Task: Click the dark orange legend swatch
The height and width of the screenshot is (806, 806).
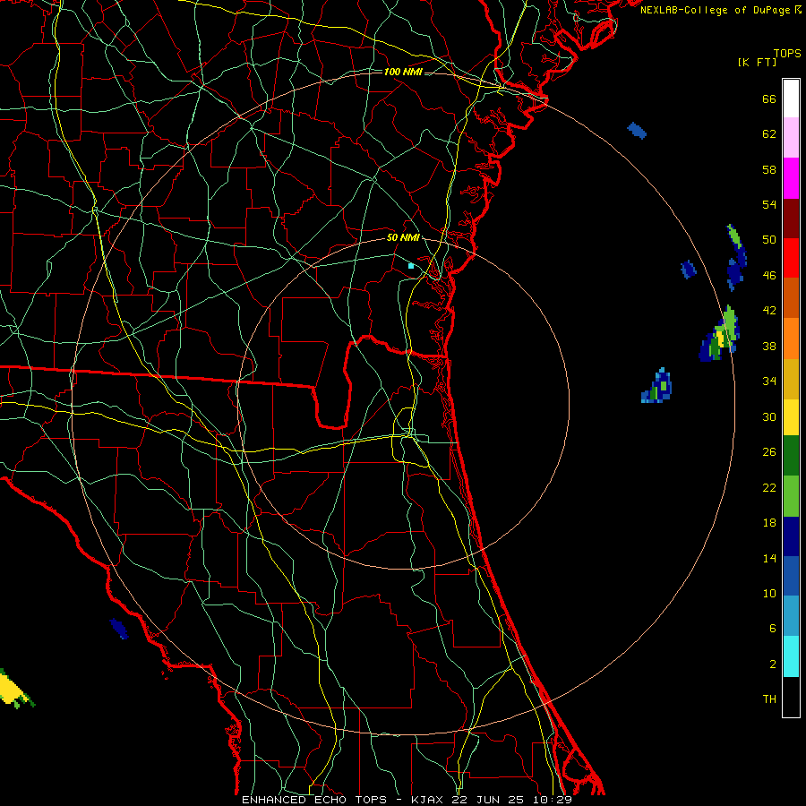Action: pyautogui.click(x=791, y=298)
